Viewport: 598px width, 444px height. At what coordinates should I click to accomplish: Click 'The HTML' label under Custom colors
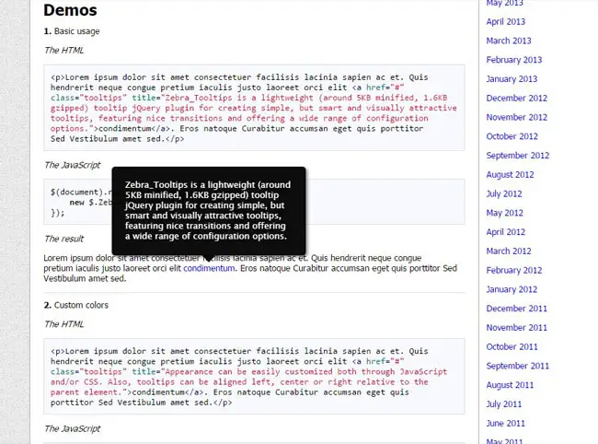click(63, 324)
